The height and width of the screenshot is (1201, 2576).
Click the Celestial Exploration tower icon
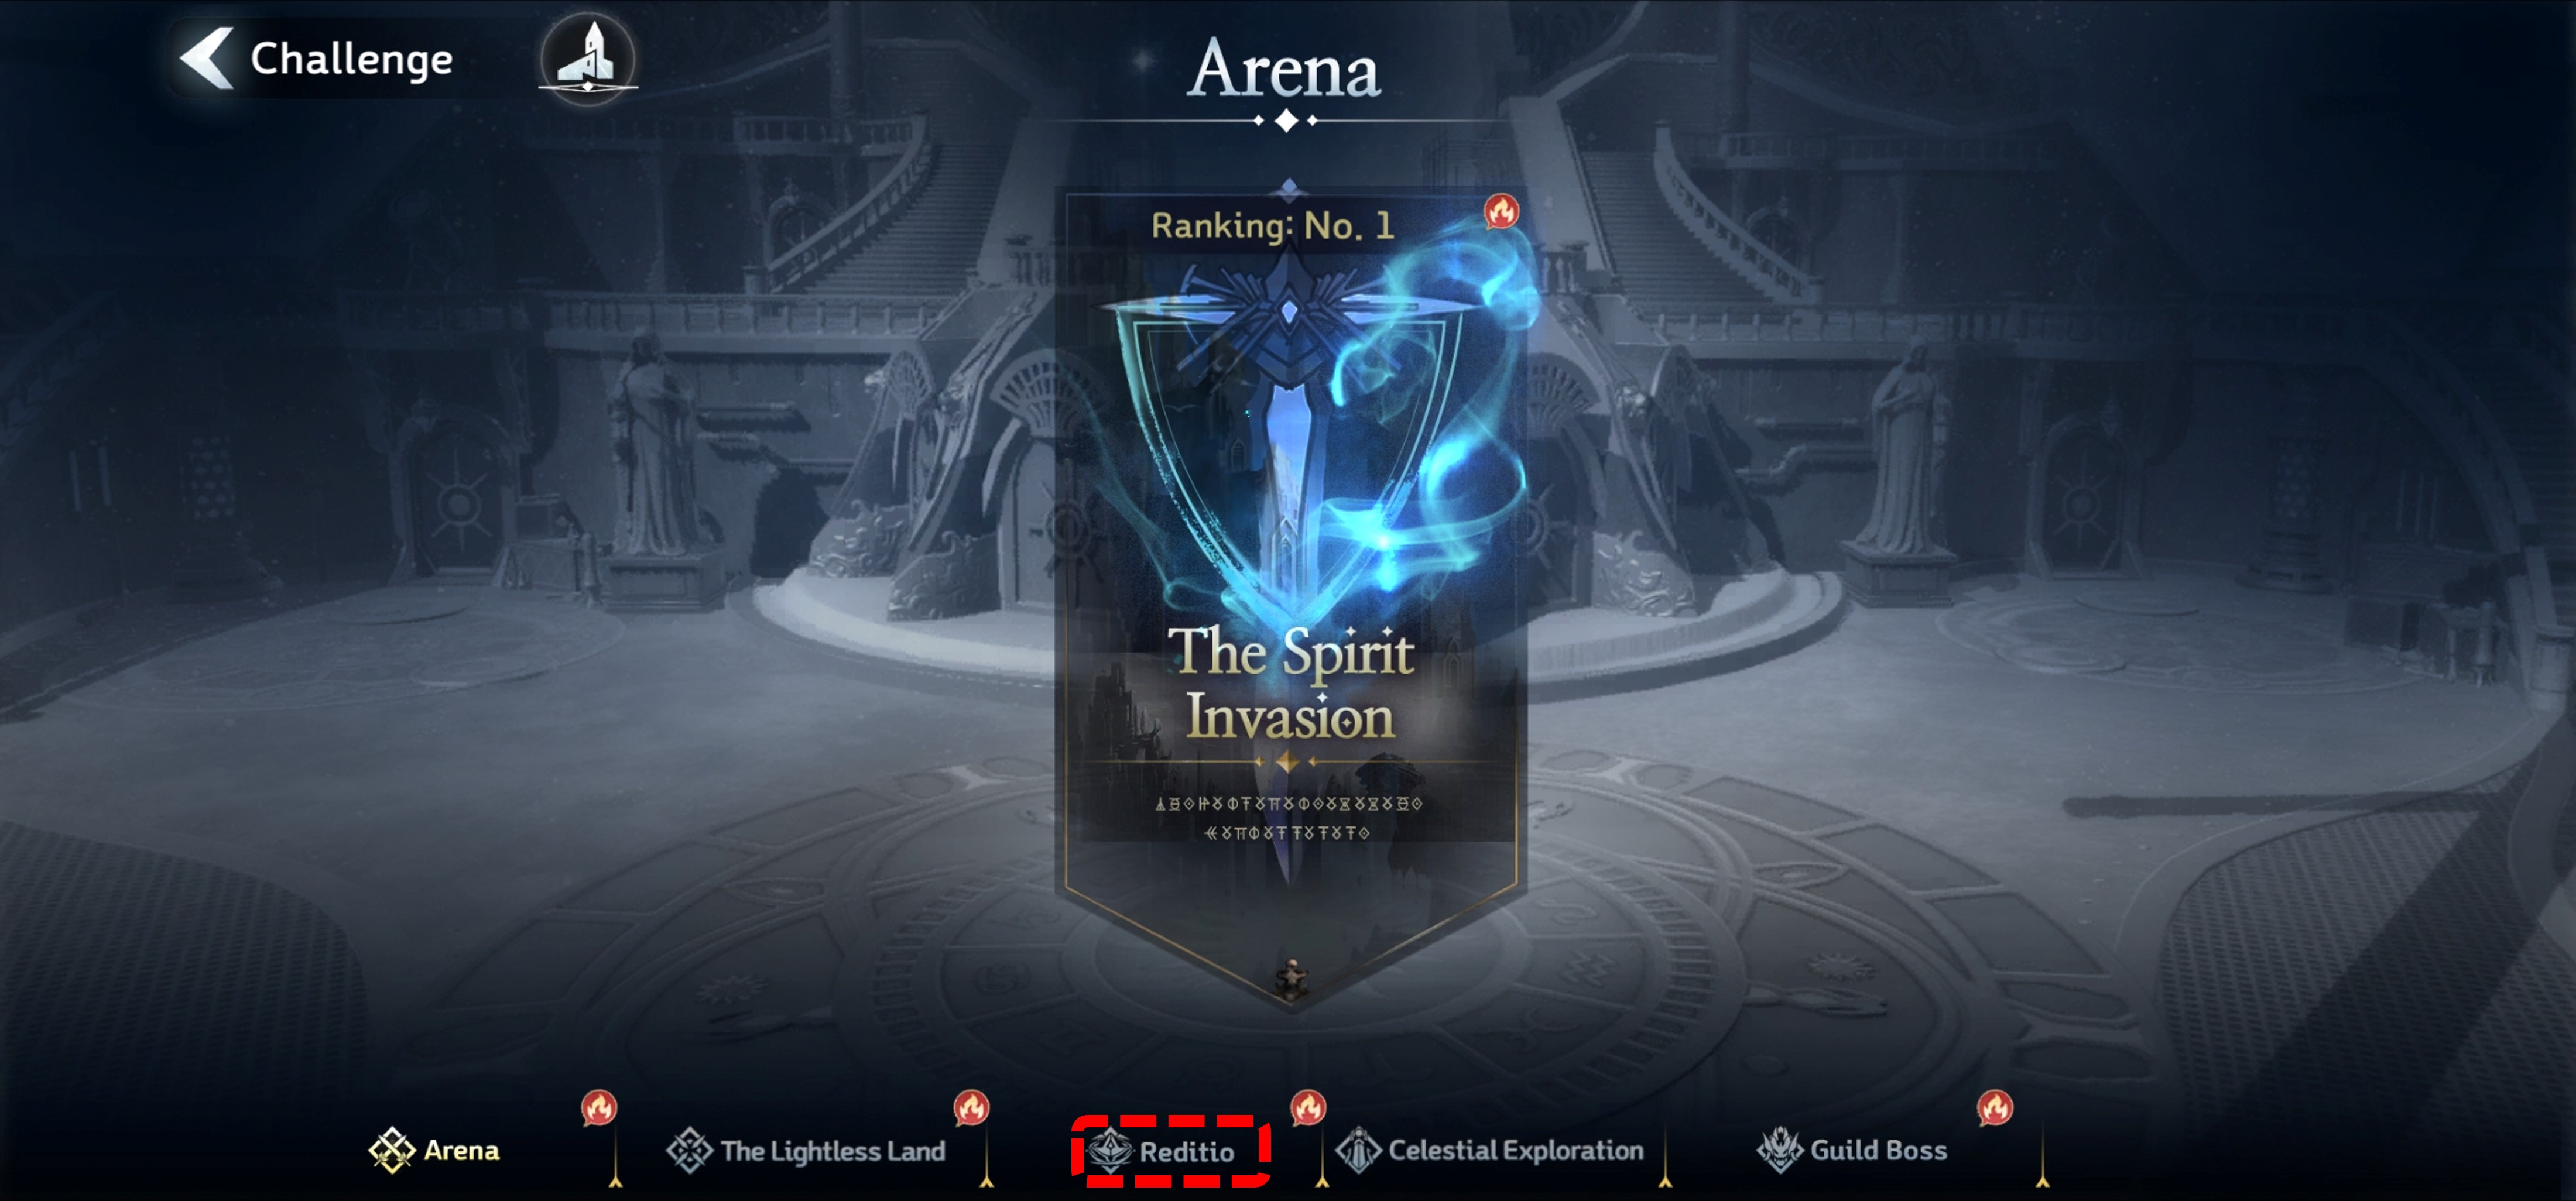click(x=1358, y=1150)
